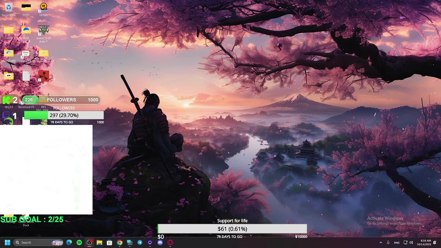Open Microsoft Store from taskbar

(x=110, y=242)
